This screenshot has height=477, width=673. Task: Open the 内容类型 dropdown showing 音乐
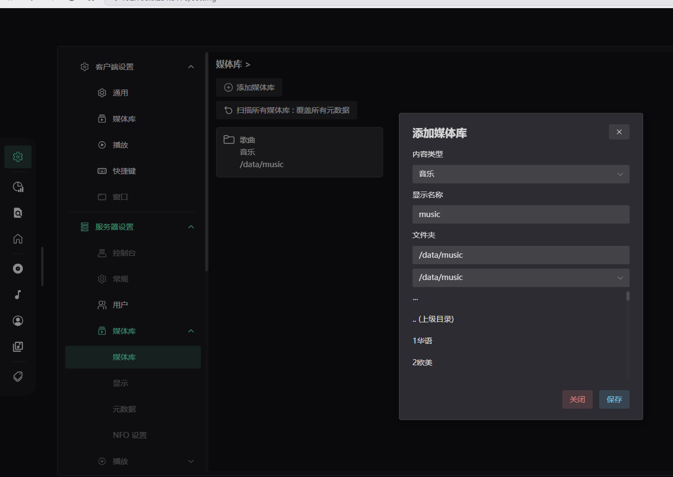tap(520, 174)
